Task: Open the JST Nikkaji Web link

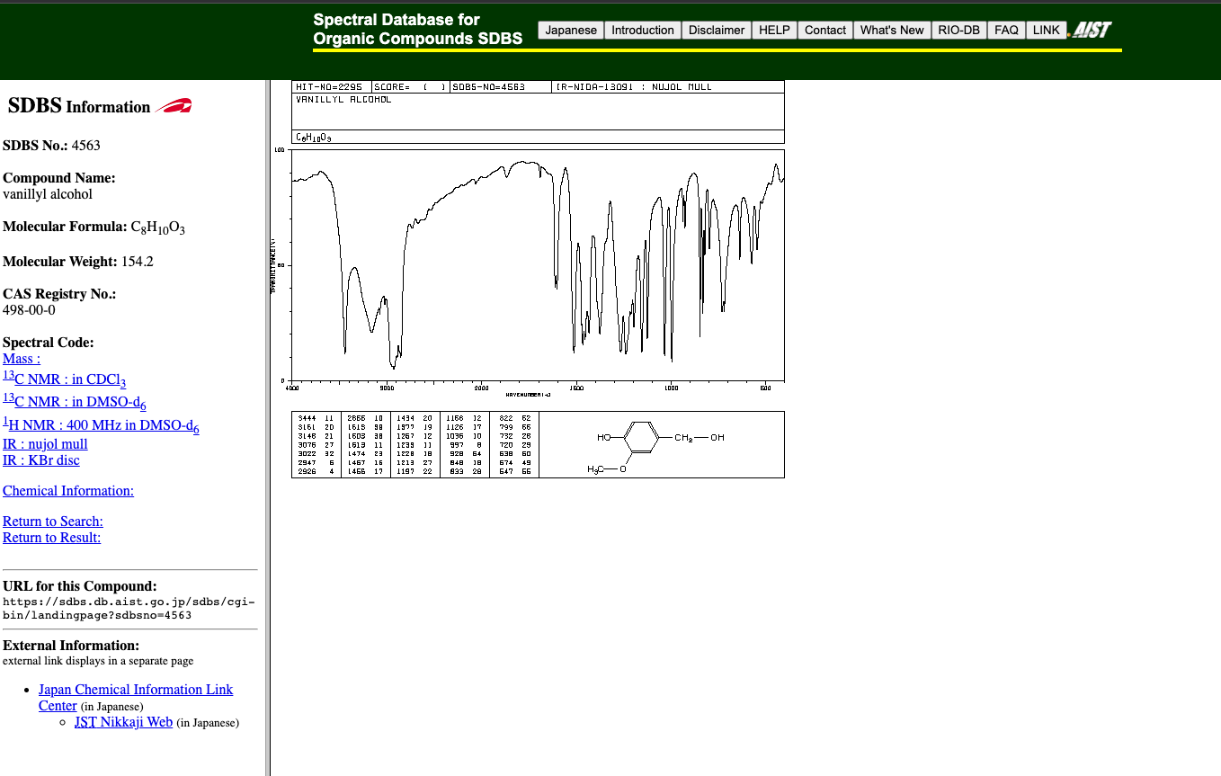Action: click(123, 721)
